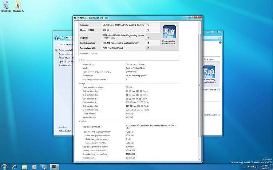Open Windows Explorer folder icon on taskbar
The height and width of the screenshot is (170, 273).
point(24,167)
